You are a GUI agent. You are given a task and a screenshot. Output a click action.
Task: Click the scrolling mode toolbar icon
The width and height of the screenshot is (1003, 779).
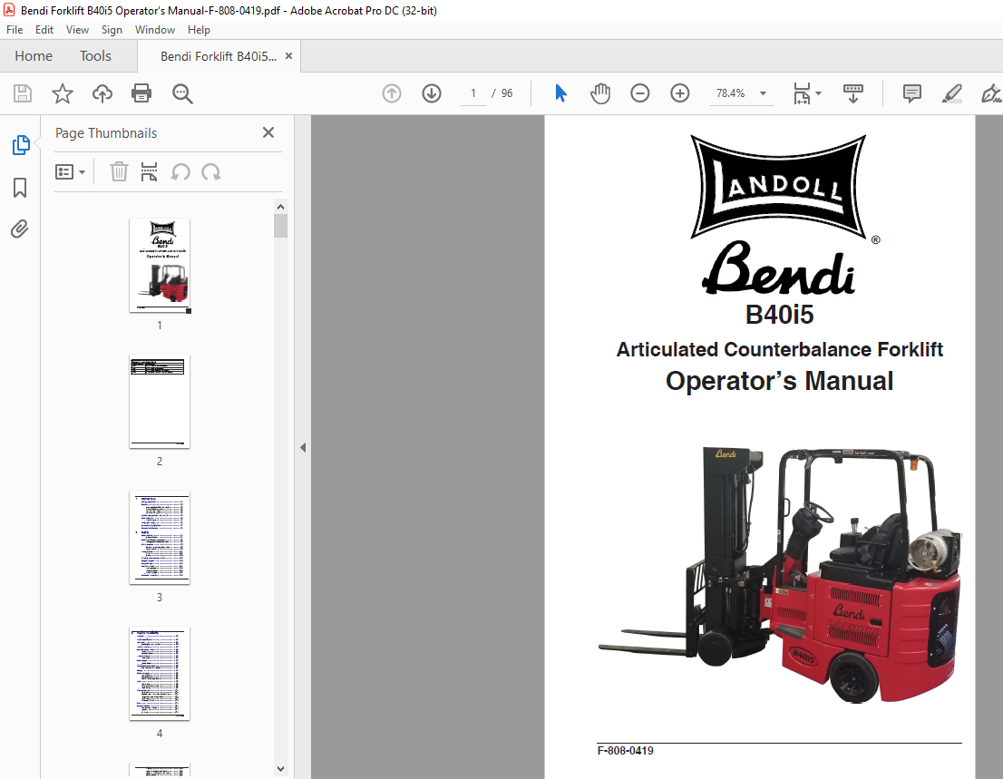click(x=852, y=93)
